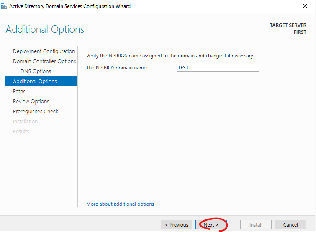This screenshot has width=316, height=232.
Task: Click the 'Verify the NetBIOS name' instruction text
Action: pos(170,56)
